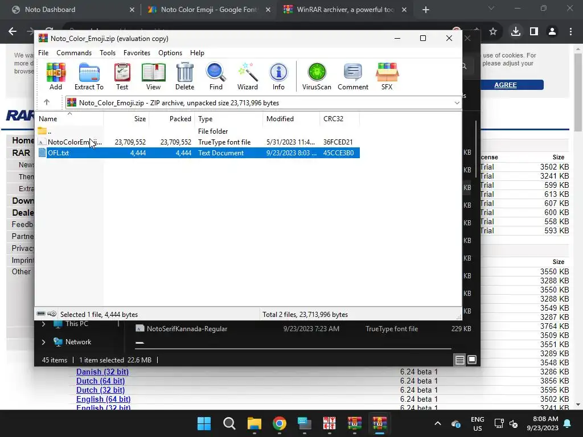
Task: Open the Help menu in WinRAR
Action: (x=197, y=53)
